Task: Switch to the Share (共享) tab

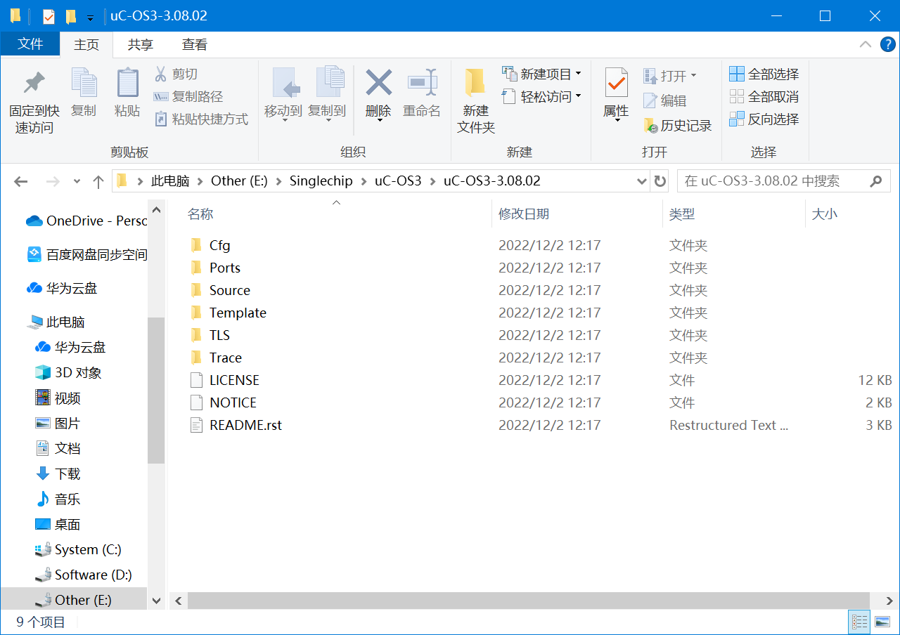Action: pos(141,44)
